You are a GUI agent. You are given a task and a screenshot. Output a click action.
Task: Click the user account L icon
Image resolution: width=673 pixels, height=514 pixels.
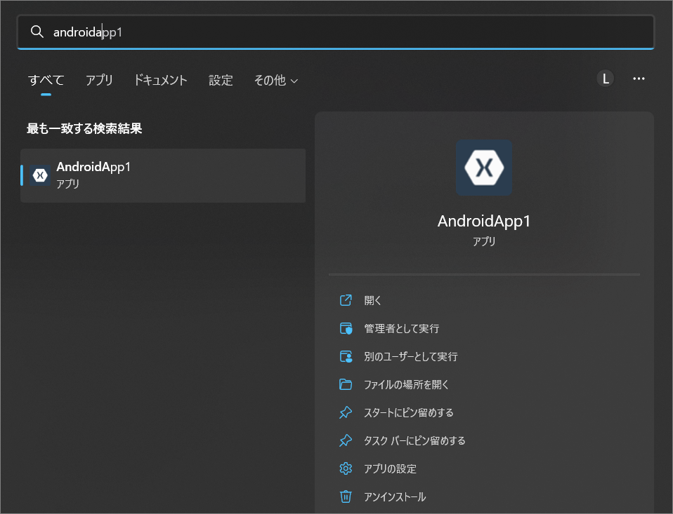click(x=605, y=78)
